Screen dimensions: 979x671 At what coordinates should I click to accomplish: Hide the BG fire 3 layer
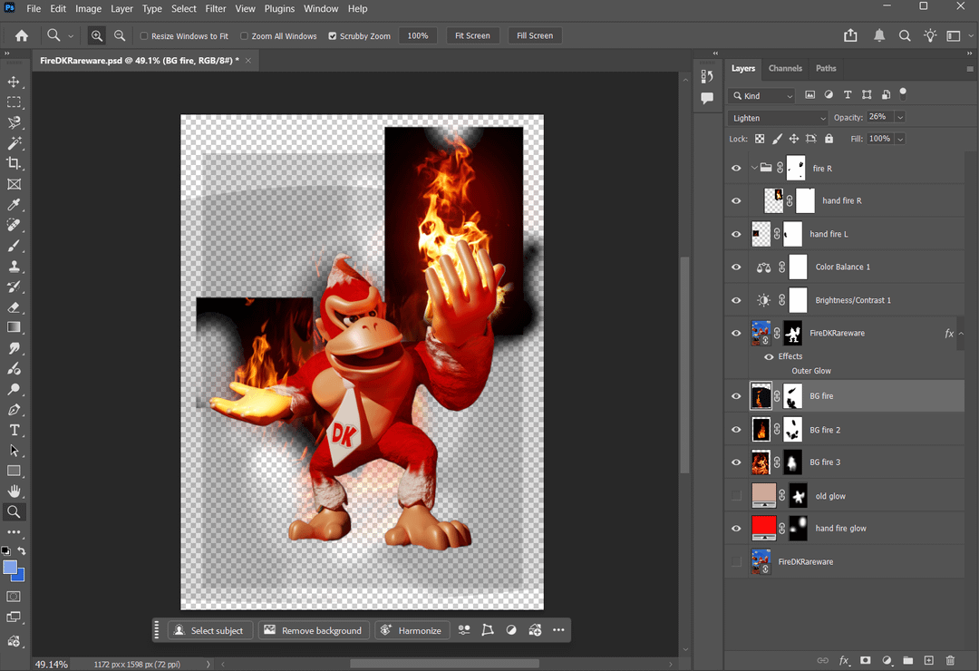pos(736,462)
